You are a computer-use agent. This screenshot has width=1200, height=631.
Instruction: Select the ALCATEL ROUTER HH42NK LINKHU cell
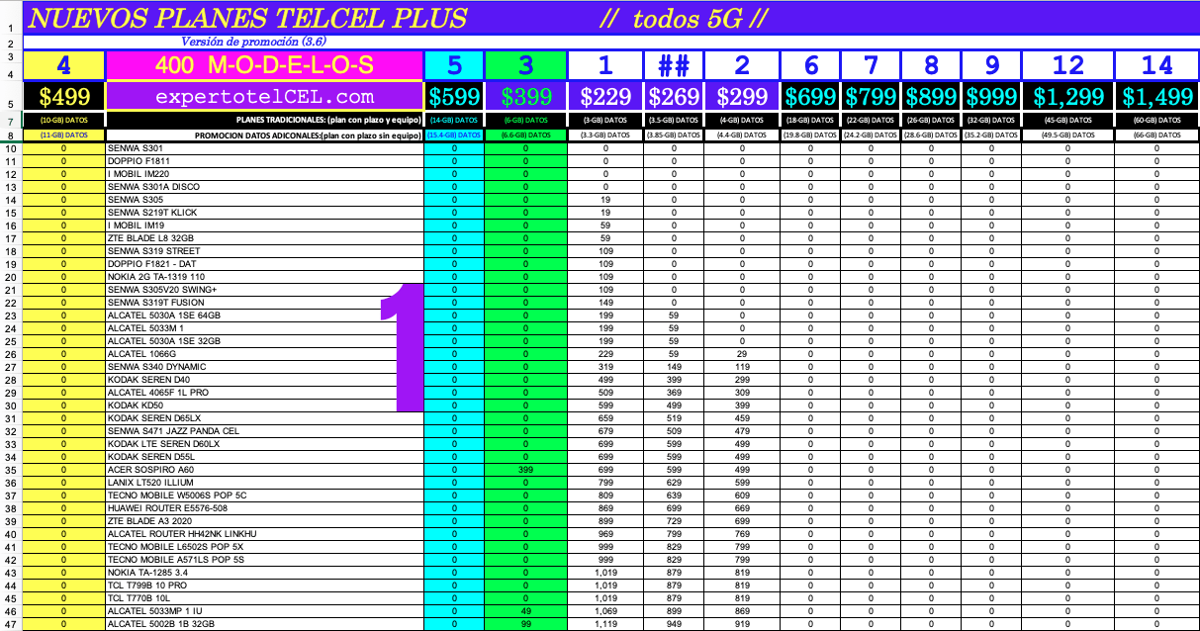click(264, 534)
